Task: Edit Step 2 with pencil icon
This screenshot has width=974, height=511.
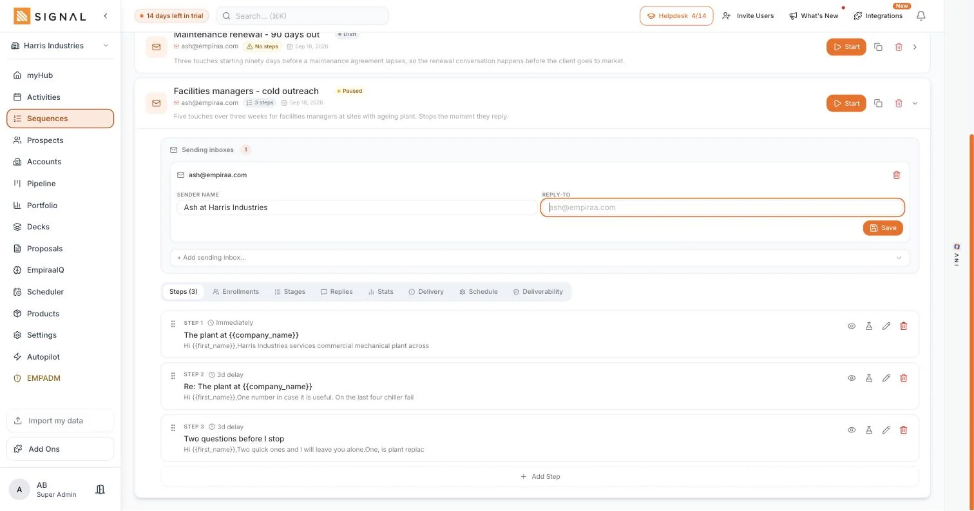Action: point(886,378)
